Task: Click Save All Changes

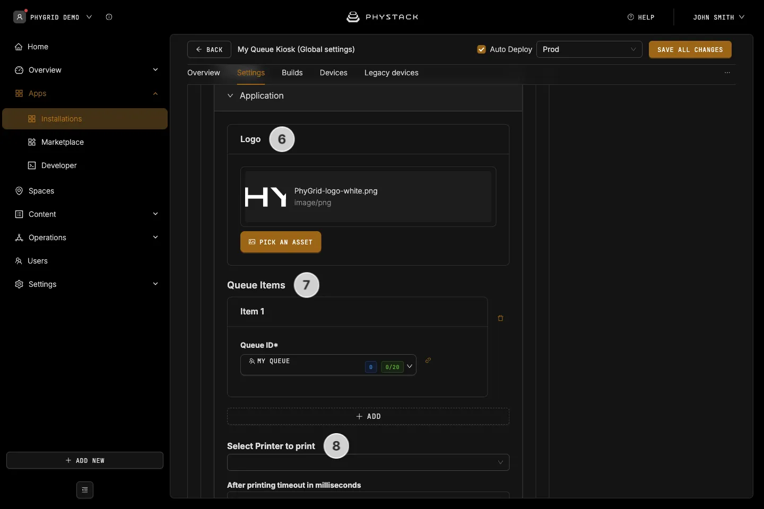Action: (690, 49)
